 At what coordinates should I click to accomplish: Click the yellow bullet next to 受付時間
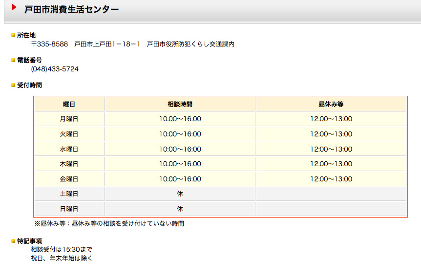point(13,86)
